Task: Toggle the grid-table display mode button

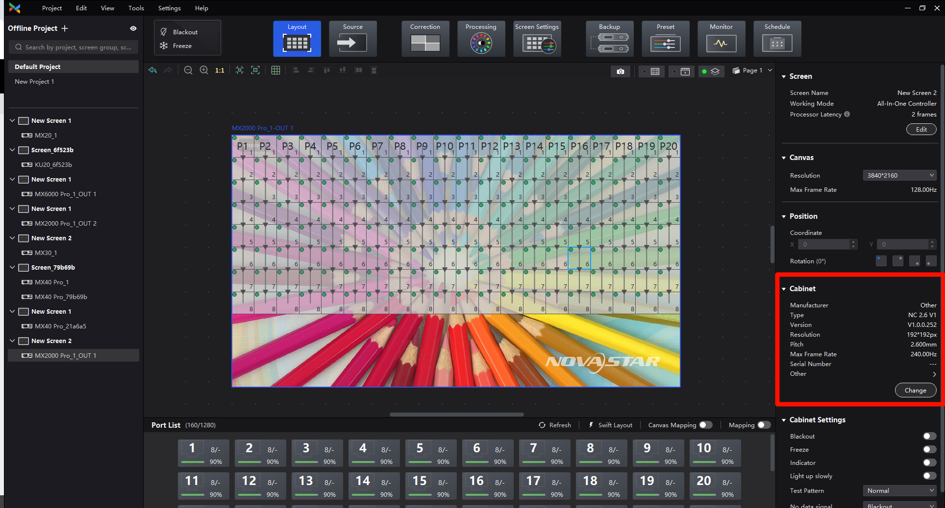Action: point(651,71)
